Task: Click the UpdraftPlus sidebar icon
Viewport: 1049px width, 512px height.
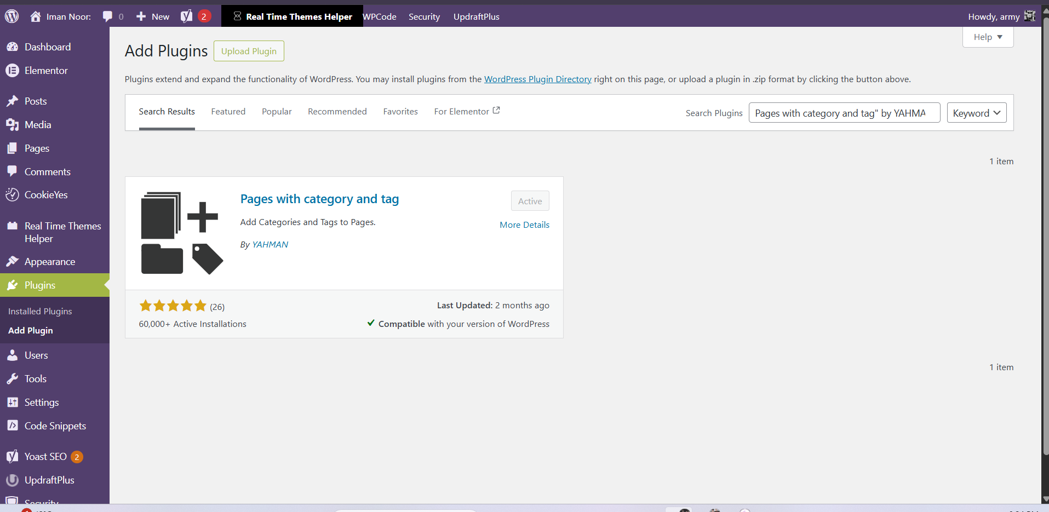Action: 12,480
